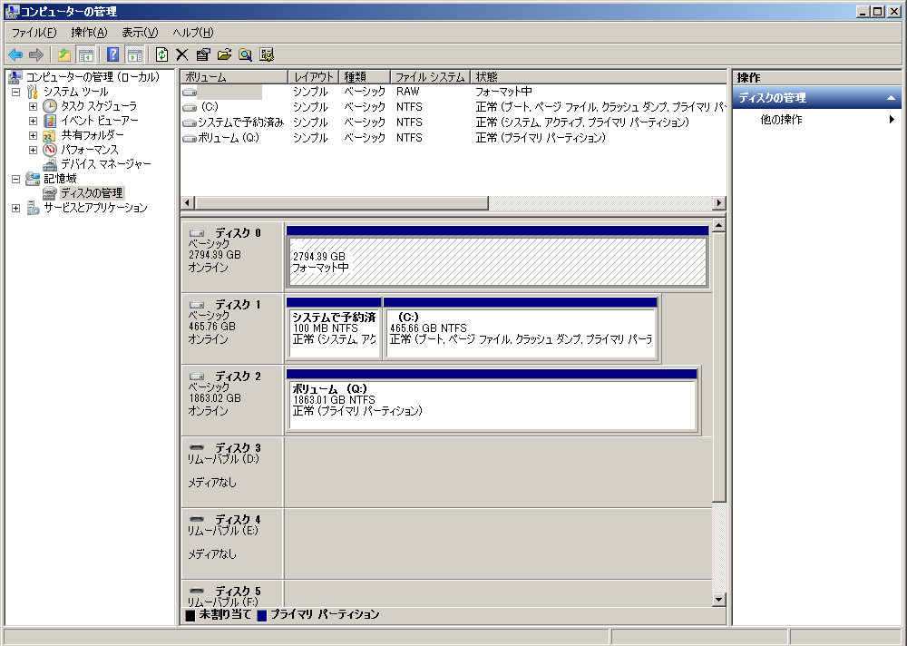
Task: Click the black 未割り当て legend swatch
Action: 190,615
